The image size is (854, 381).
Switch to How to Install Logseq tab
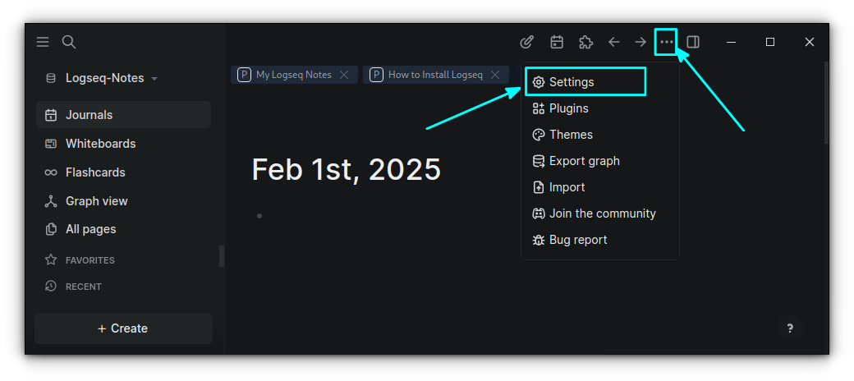click(434, 75)
